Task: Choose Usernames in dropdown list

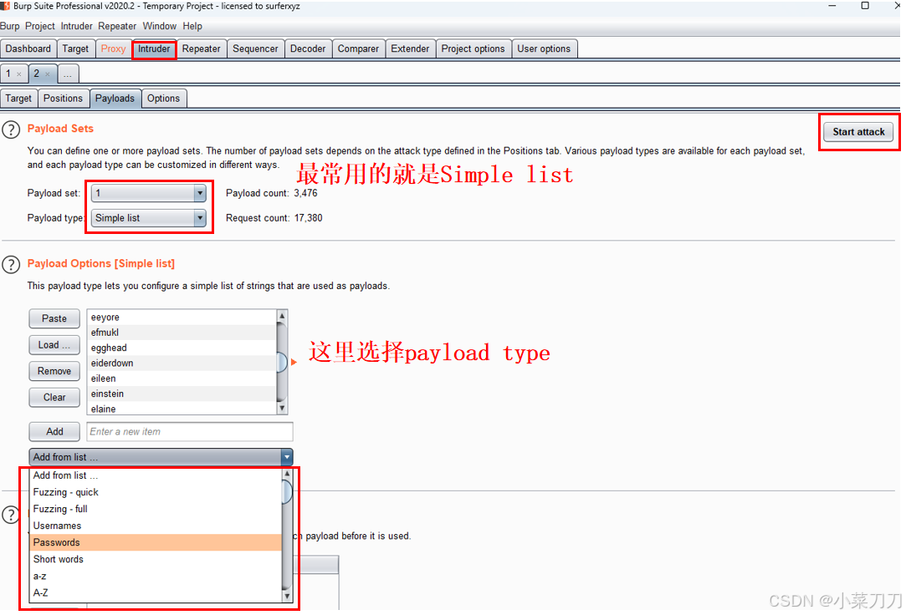Action: click(x=156, y=526)
